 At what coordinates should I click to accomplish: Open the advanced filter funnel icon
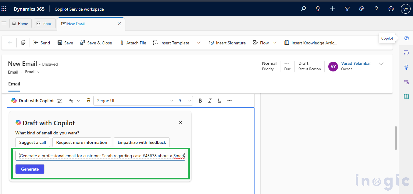coord(347,9)
